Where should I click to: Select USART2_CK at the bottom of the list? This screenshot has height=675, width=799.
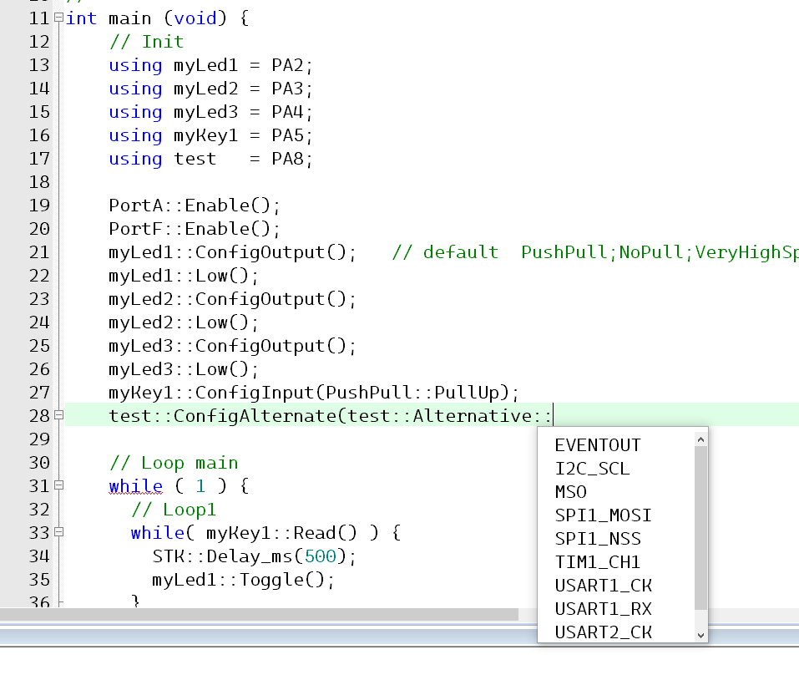pos(603,632)
